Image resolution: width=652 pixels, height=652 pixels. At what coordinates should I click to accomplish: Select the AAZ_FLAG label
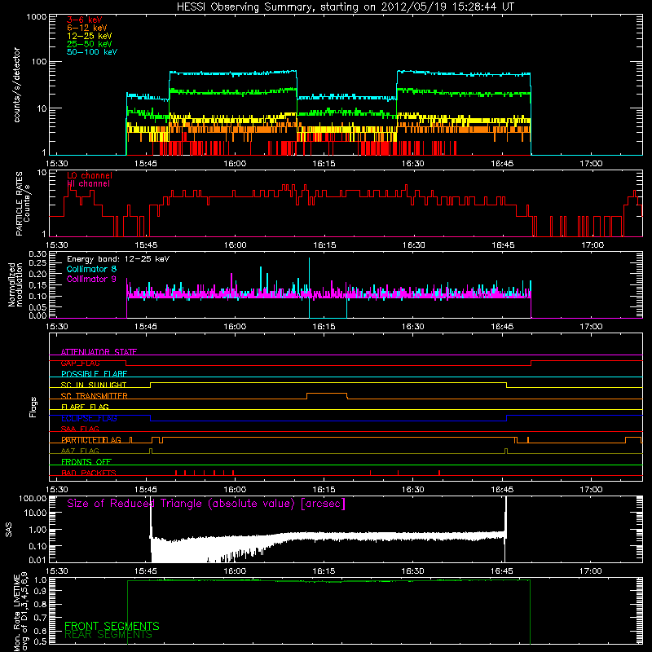(x=80, y=451)
